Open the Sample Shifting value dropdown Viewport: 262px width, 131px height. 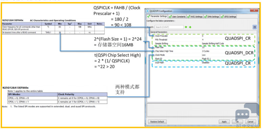(x=213, y=44)
